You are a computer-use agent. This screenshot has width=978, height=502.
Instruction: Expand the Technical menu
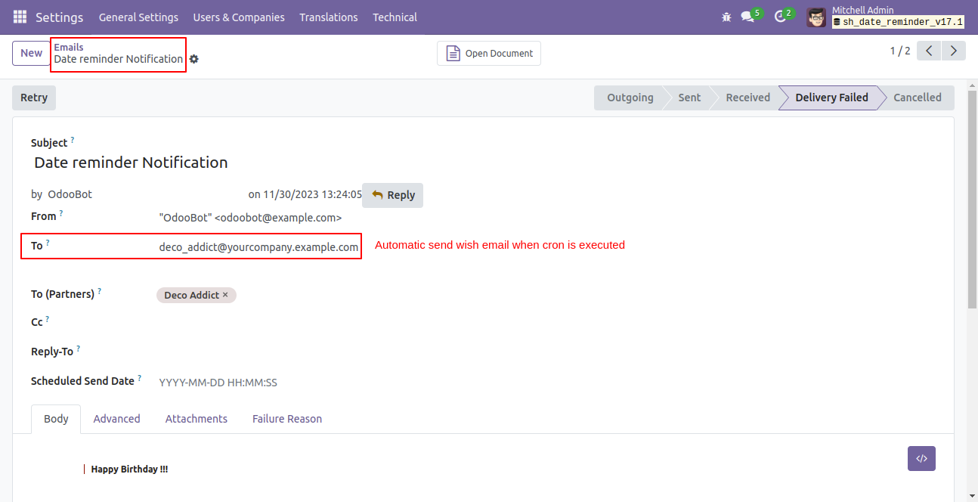click(x=395, y=17)
